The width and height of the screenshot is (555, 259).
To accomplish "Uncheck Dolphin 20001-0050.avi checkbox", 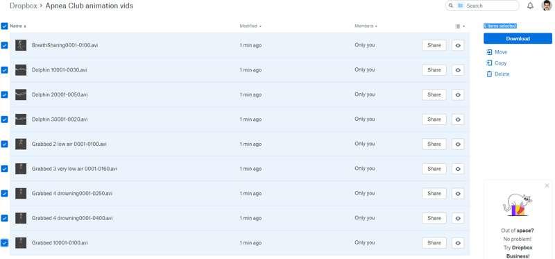I will (4, 94).
